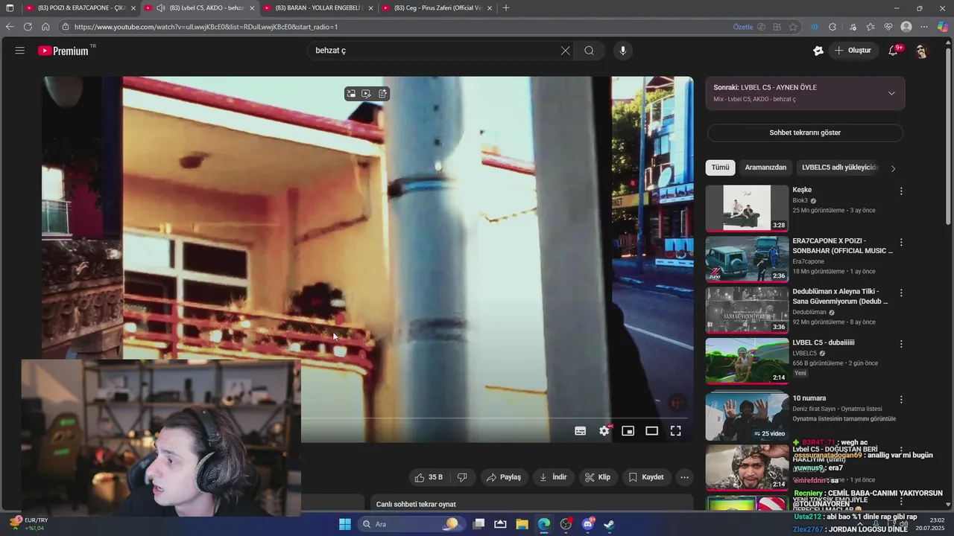Open LVBEL C5 - dubaiiiiii thumbnail

pyautogui.click(x=747, y=361)
